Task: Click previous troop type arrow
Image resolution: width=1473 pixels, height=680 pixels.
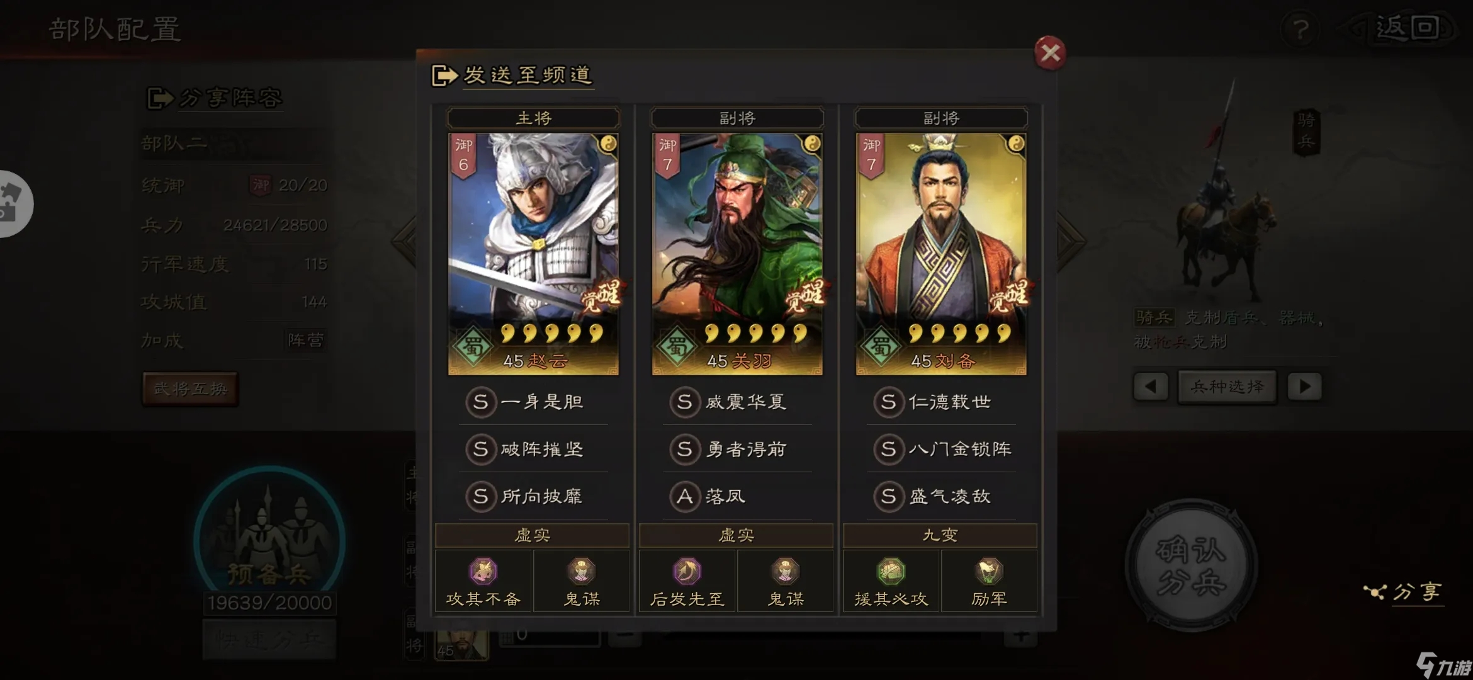Action: (1151, 387)
